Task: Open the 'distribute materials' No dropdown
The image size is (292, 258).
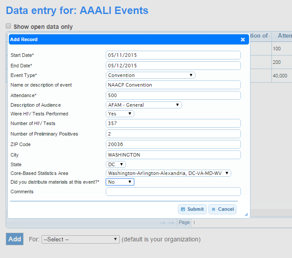Action: (x=120, y=182)
